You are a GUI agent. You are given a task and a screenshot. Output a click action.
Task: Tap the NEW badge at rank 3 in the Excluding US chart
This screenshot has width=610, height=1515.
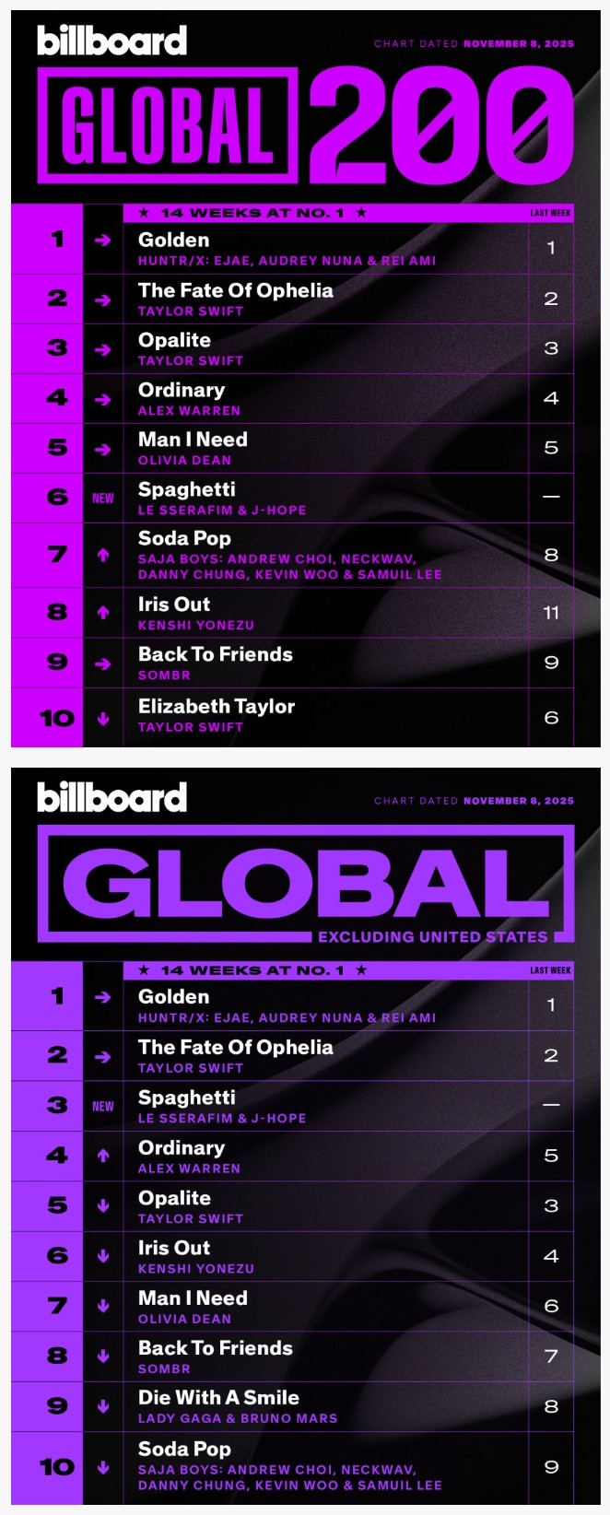(103, 1106)
